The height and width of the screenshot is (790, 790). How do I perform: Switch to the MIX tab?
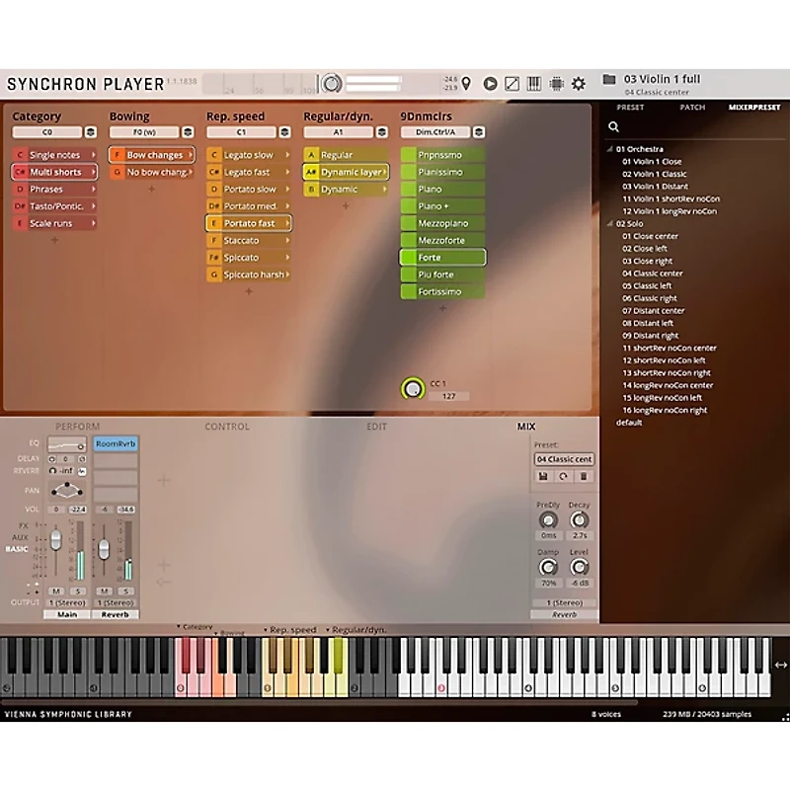coord(526,427)
